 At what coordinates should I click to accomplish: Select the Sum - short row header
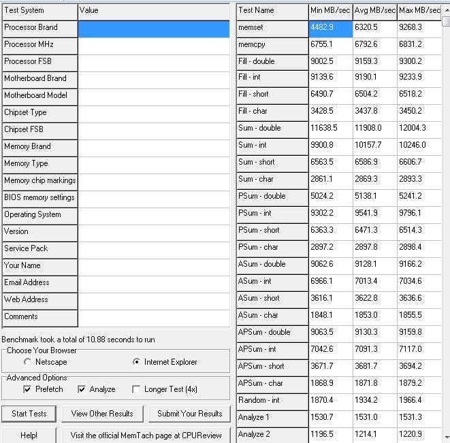[272, 164]
